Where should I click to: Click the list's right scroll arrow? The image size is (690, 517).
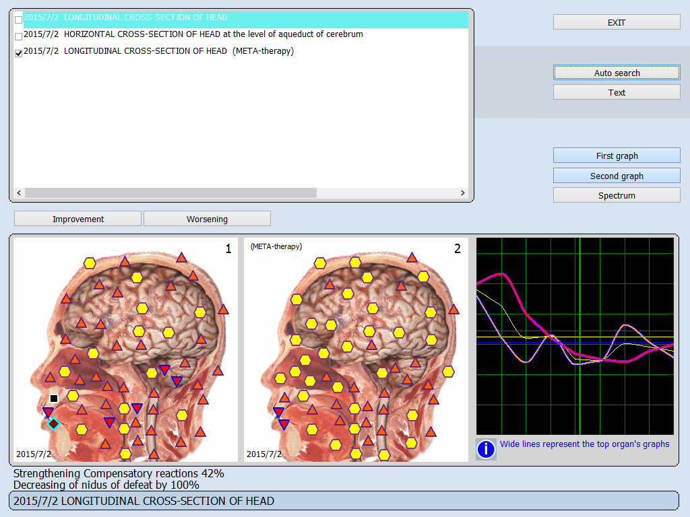462,193
